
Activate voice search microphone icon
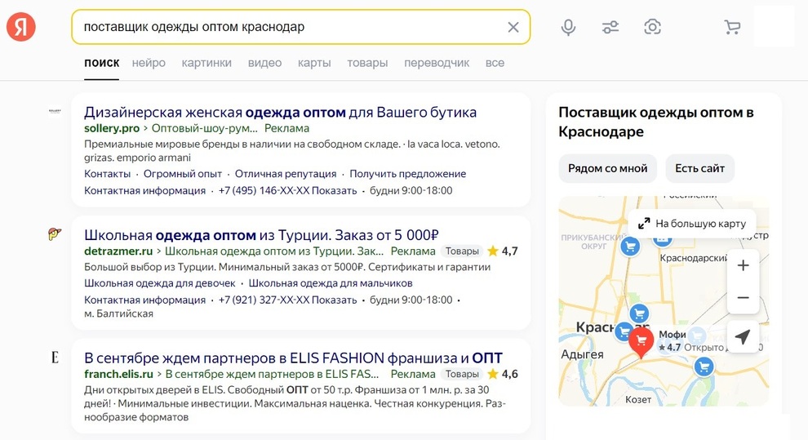[569, 27]
